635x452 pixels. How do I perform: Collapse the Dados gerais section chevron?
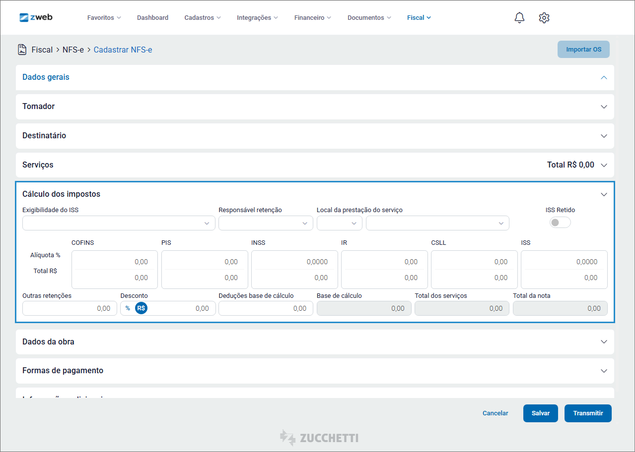pyautogui.click(x=604, y=77)
